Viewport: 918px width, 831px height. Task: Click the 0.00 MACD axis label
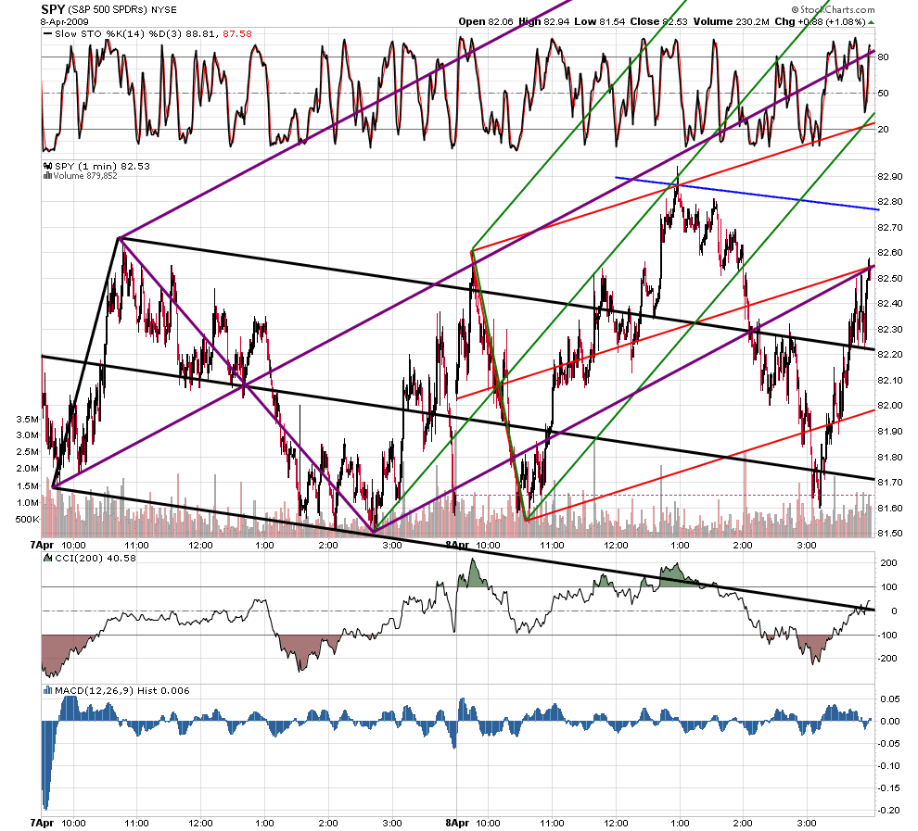890,721
